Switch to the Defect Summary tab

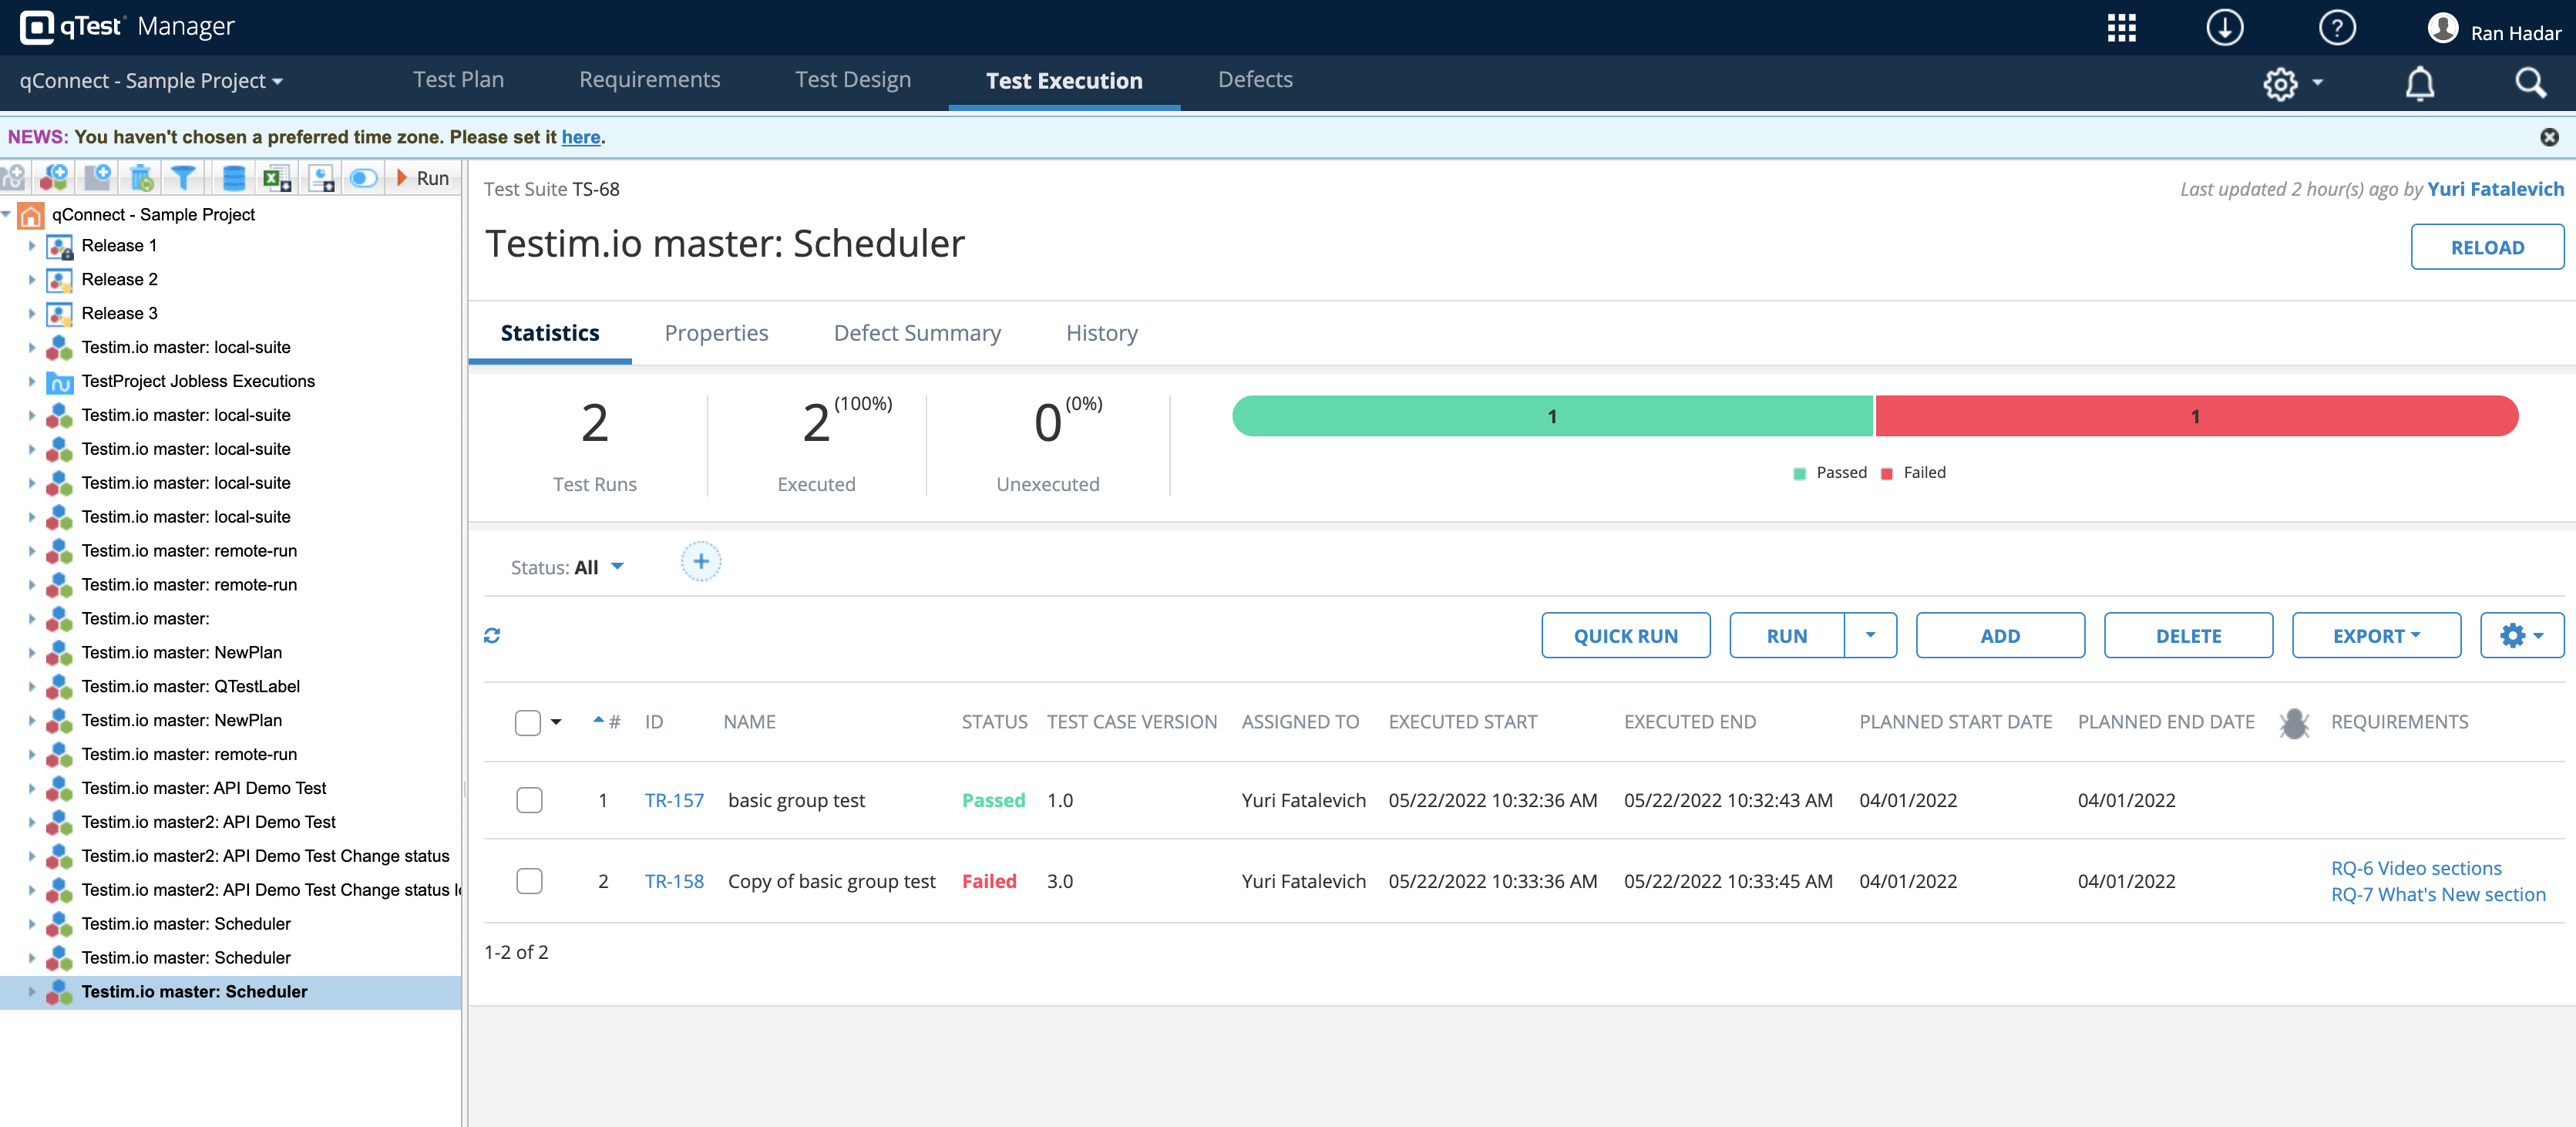916,333
